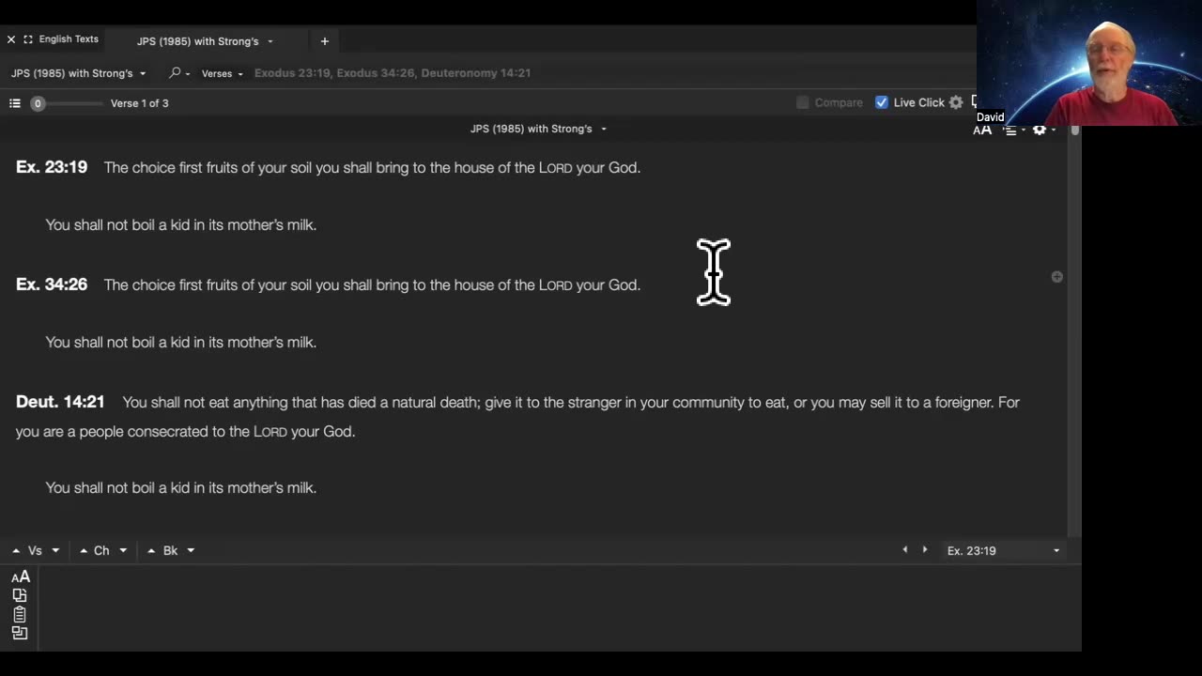
Task: Navigate back with the left history arrow
Action: click(x=905, y=550)
